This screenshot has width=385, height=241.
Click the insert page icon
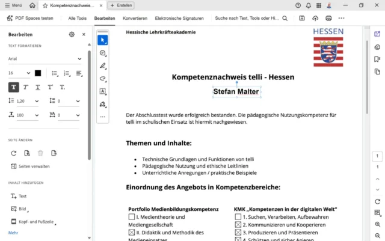click(x=54, y=153)
